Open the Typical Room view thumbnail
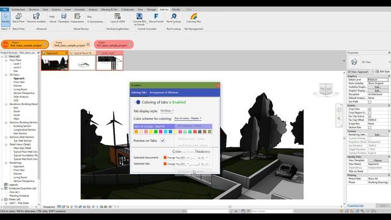 82,63
